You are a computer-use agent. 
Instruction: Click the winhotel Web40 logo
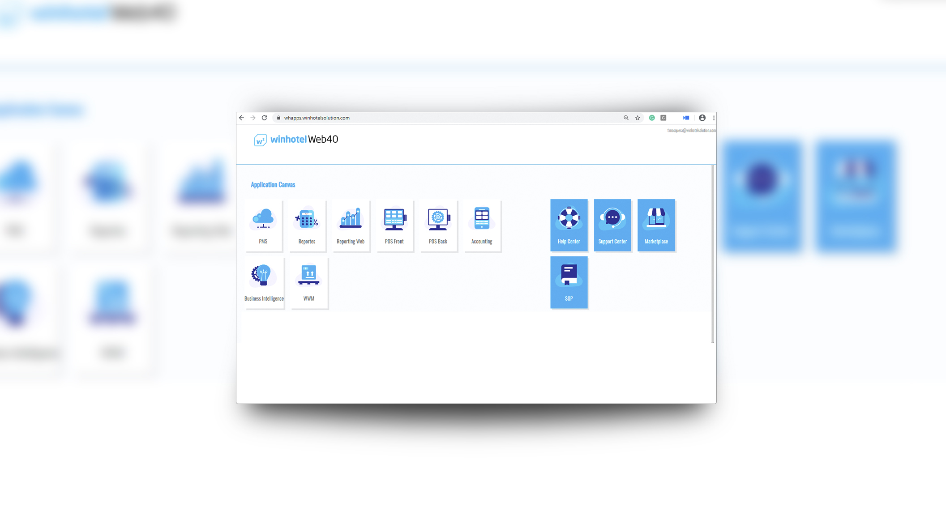coord(296,140)
